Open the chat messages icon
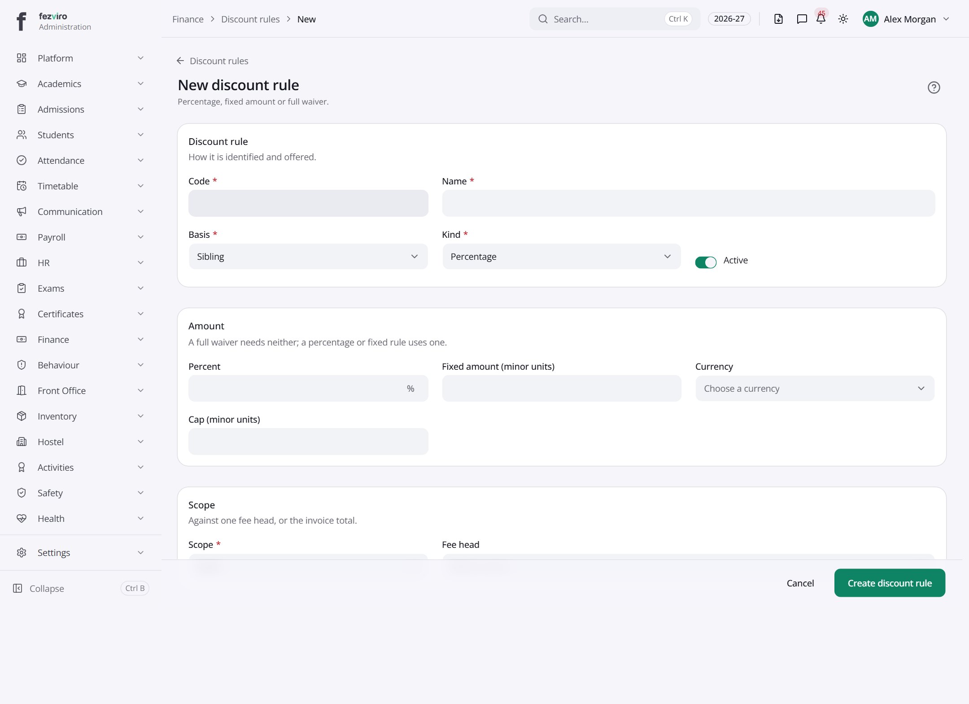 click(802, 19)
